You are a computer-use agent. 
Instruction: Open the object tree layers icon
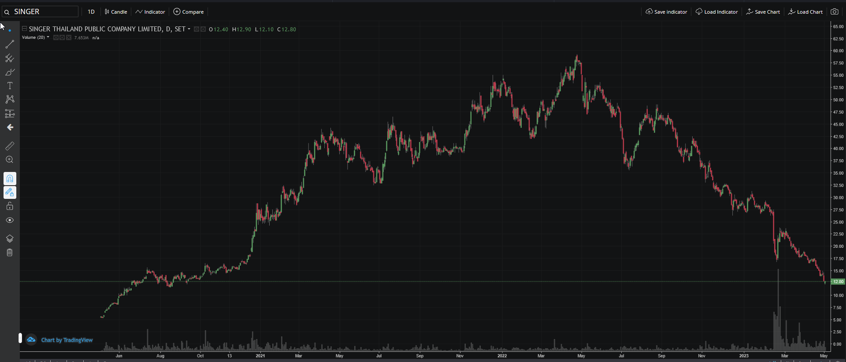pos(10,239)
